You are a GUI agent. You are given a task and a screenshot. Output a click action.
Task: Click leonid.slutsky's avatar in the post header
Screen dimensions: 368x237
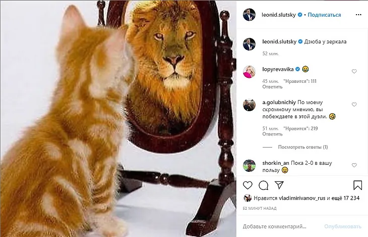(249, 15)
